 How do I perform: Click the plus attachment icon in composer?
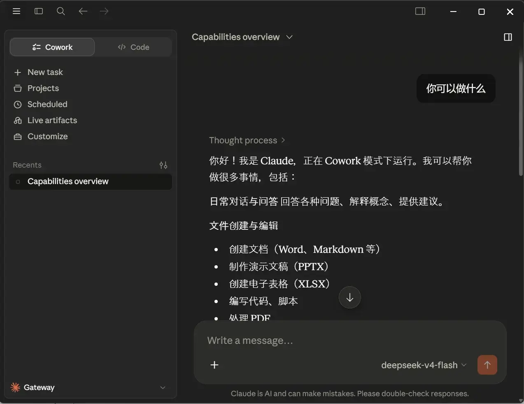214,365
